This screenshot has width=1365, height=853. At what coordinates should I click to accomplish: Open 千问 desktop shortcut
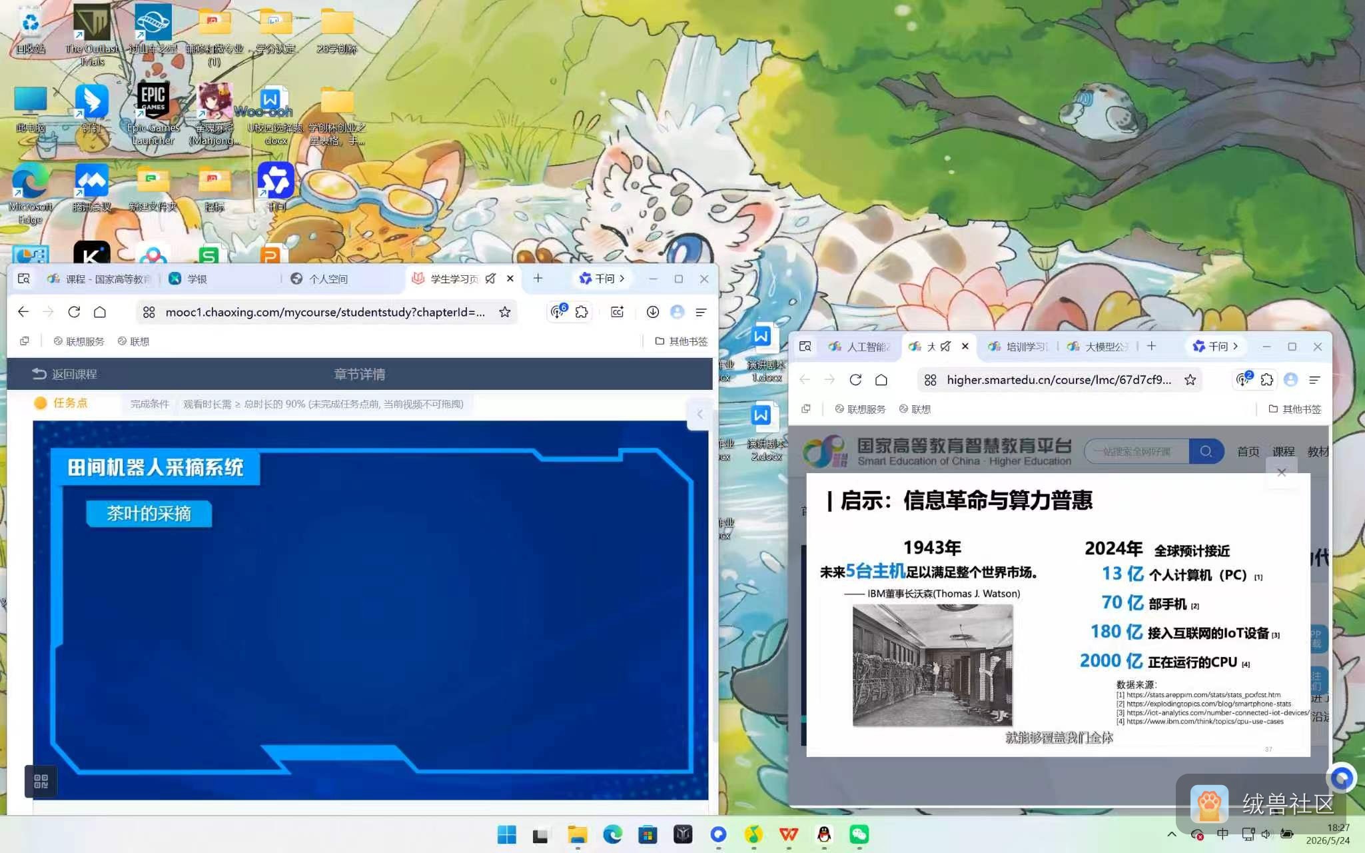coord(276,188)
